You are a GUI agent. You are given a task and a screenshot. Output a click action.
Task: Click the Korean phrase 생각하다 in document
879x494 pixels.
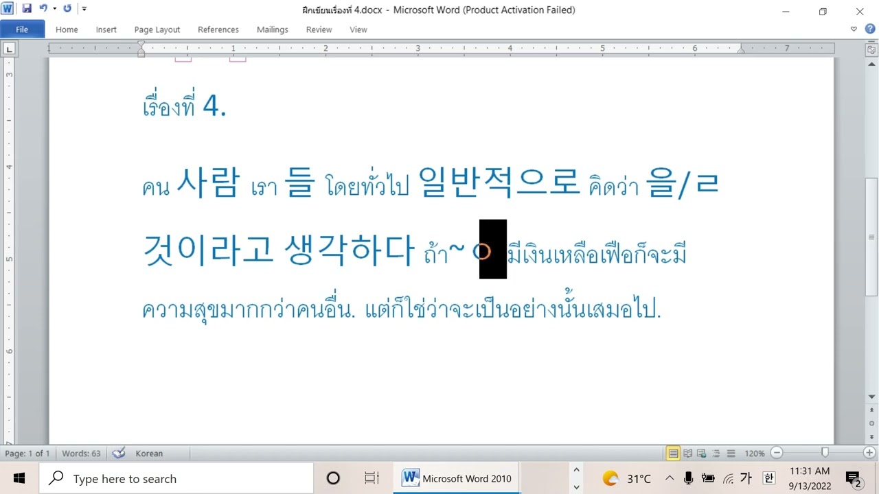350,250
